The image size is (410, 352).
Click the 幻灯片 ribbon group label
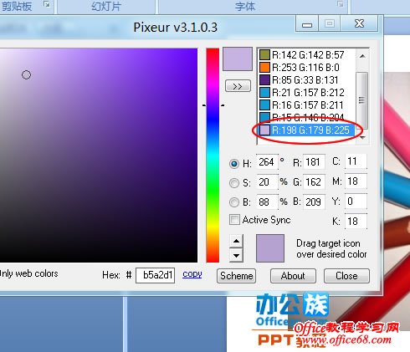(x=106, y=6)
